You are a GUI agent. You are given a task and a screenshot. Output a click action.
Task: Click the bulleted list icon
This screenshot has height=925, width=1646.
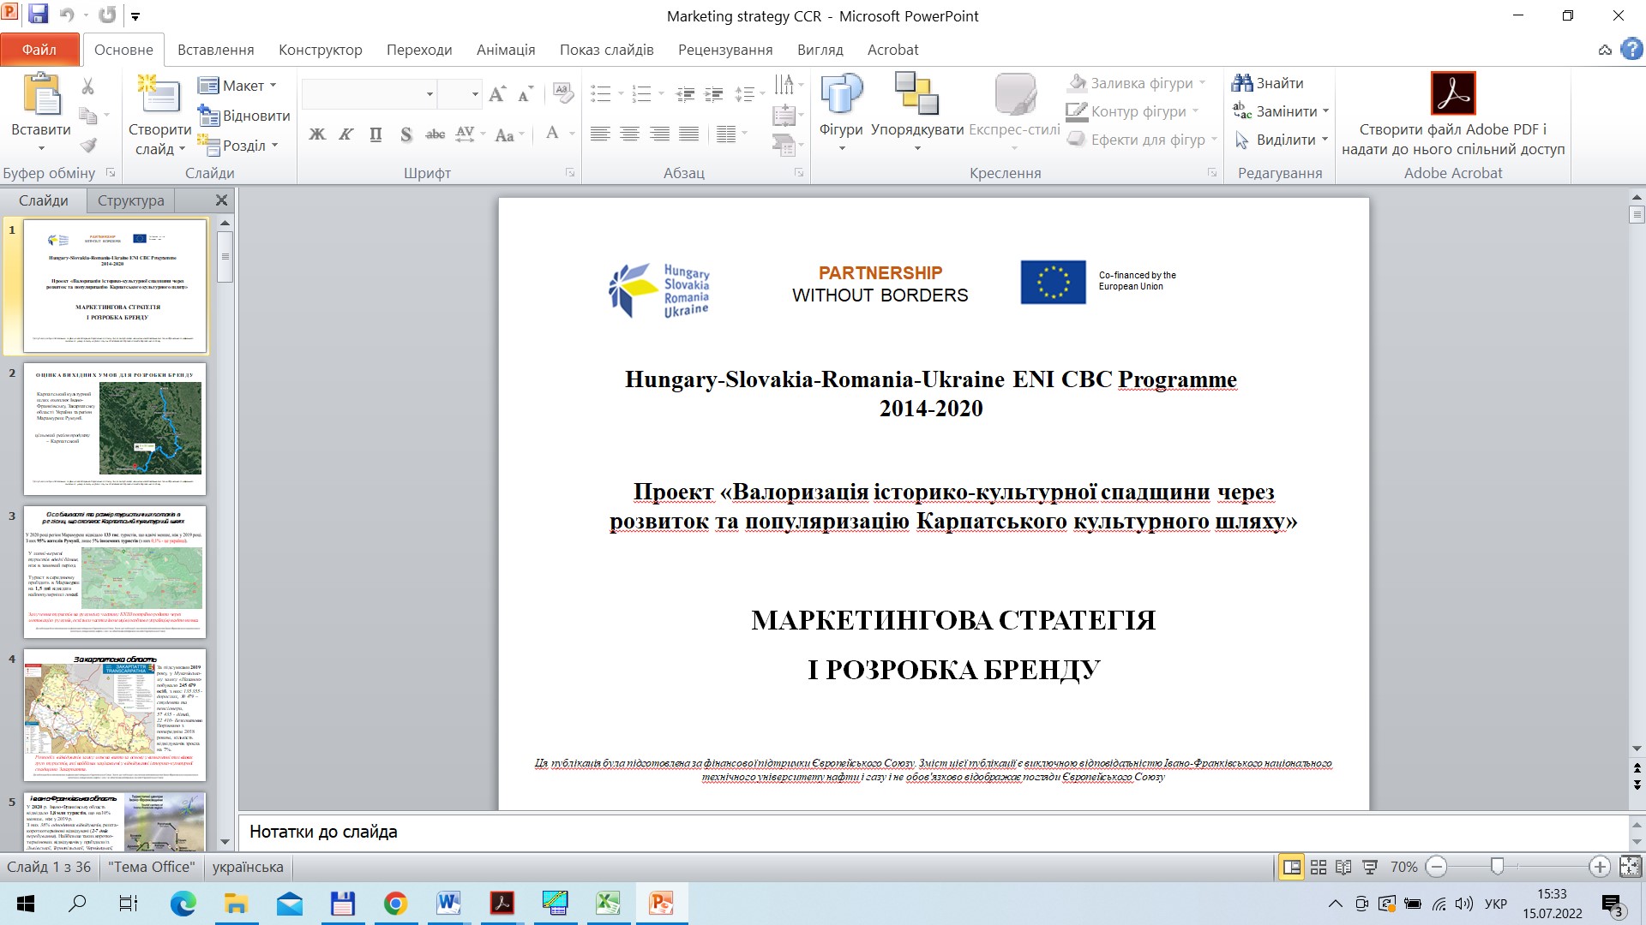point(601,93)
